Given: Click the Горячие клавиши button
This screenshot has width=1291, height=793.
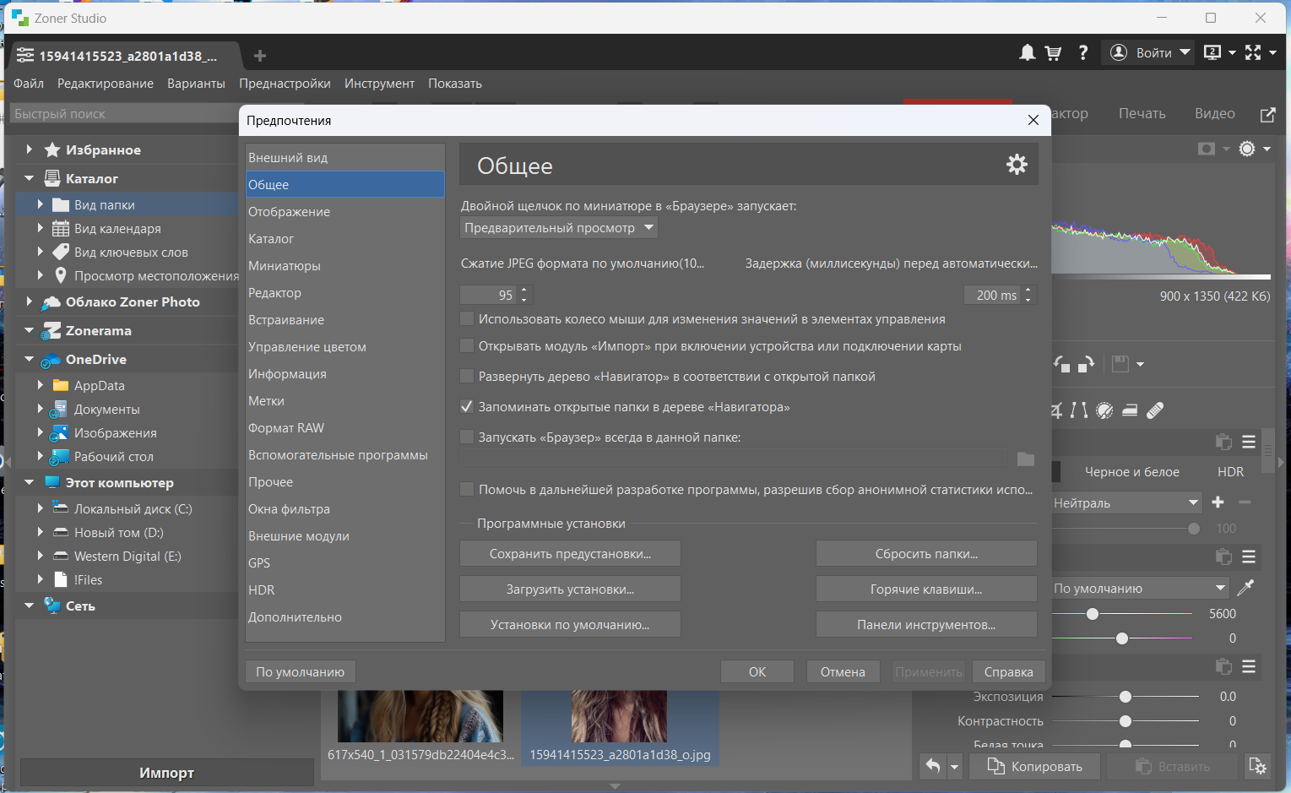Looking at the screenshot, I should (925, 589).
